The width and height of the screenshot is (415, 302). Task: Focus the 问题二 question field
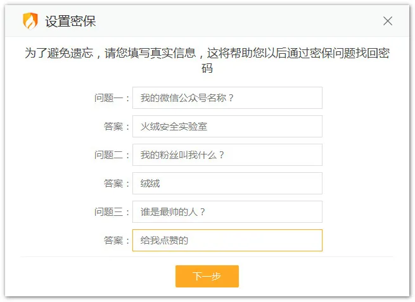pyautogui.click(x=227, y=155)
